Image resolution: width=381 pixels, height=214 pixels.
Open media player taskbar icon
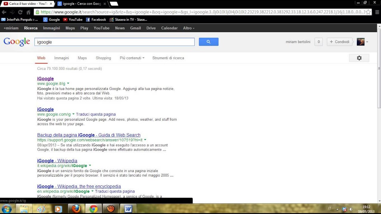click(58, 209)
